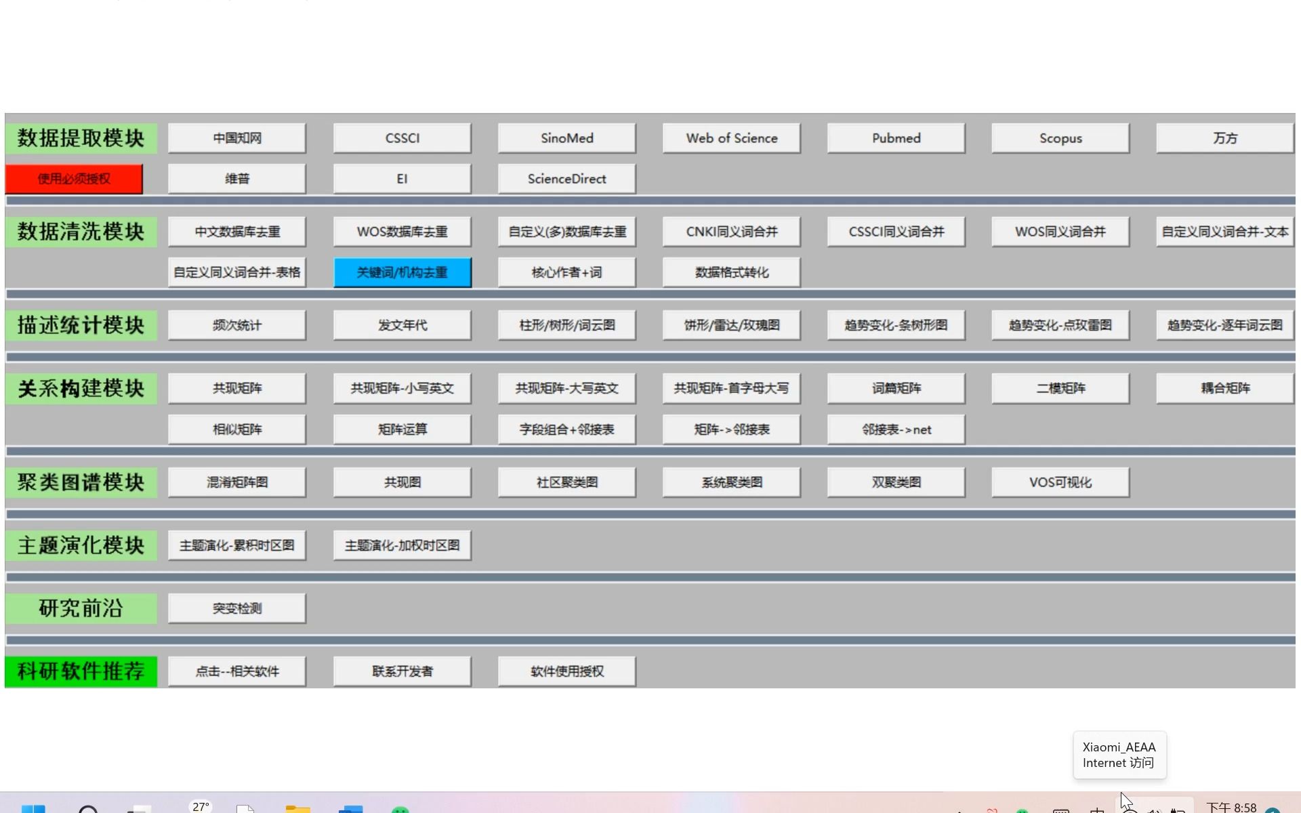Open 软件使用授权 button
The width and height of the screenshot is (1301, 813).
(567, 671)
